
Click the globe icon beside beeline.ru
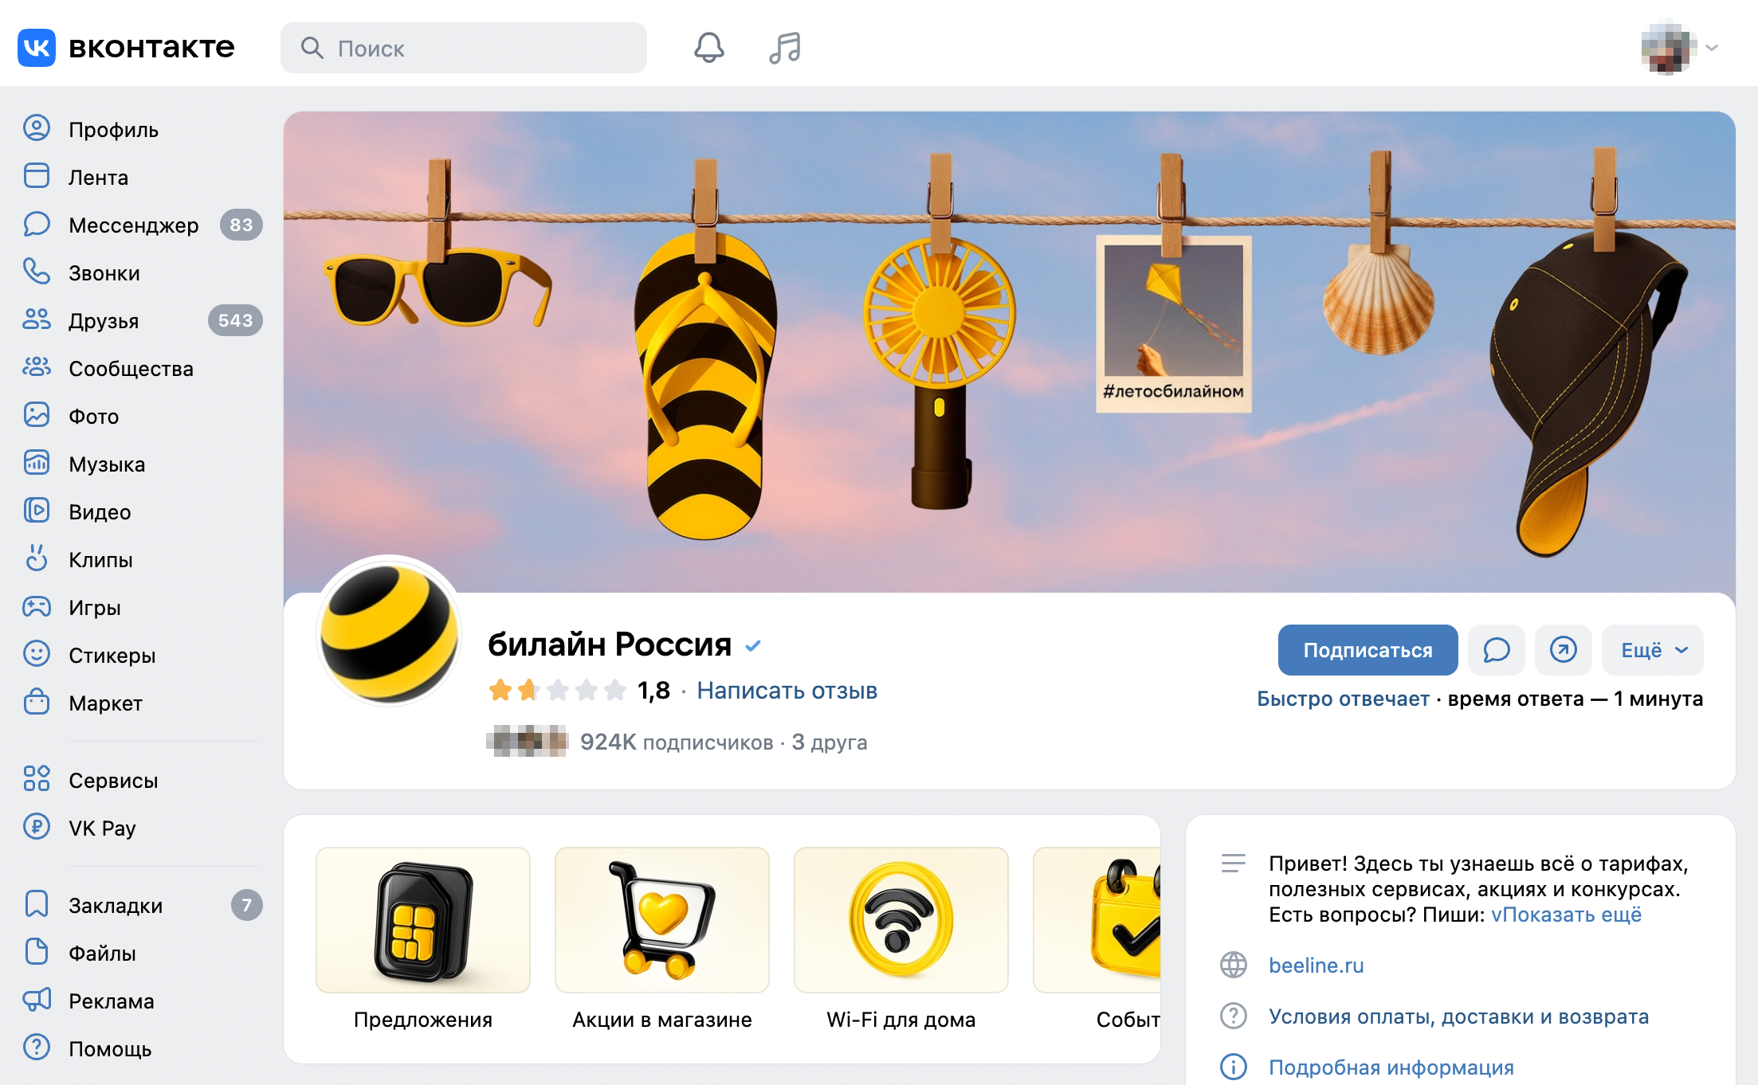click(1234, 965)
